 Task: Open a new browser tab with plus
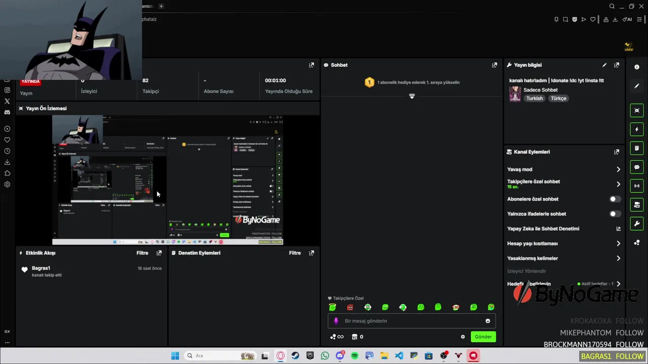point(161,6)
